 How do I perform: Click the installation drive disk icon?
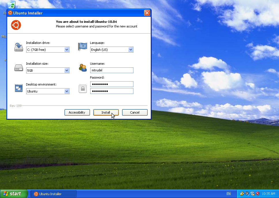click(19, 47)
